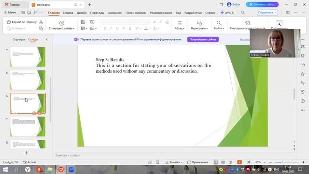Click the Bold formatting button
This screenshot has width=309, height=174.
click(x=105, y=29)
